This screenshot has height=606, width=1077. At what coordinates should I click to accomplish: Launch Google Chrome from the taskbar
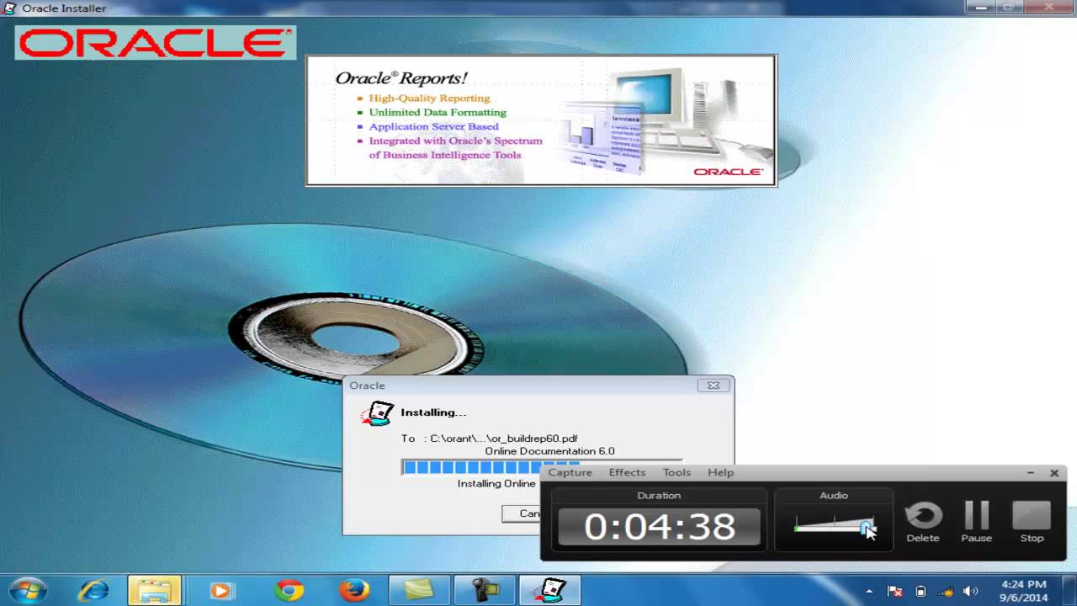(289, 591)
